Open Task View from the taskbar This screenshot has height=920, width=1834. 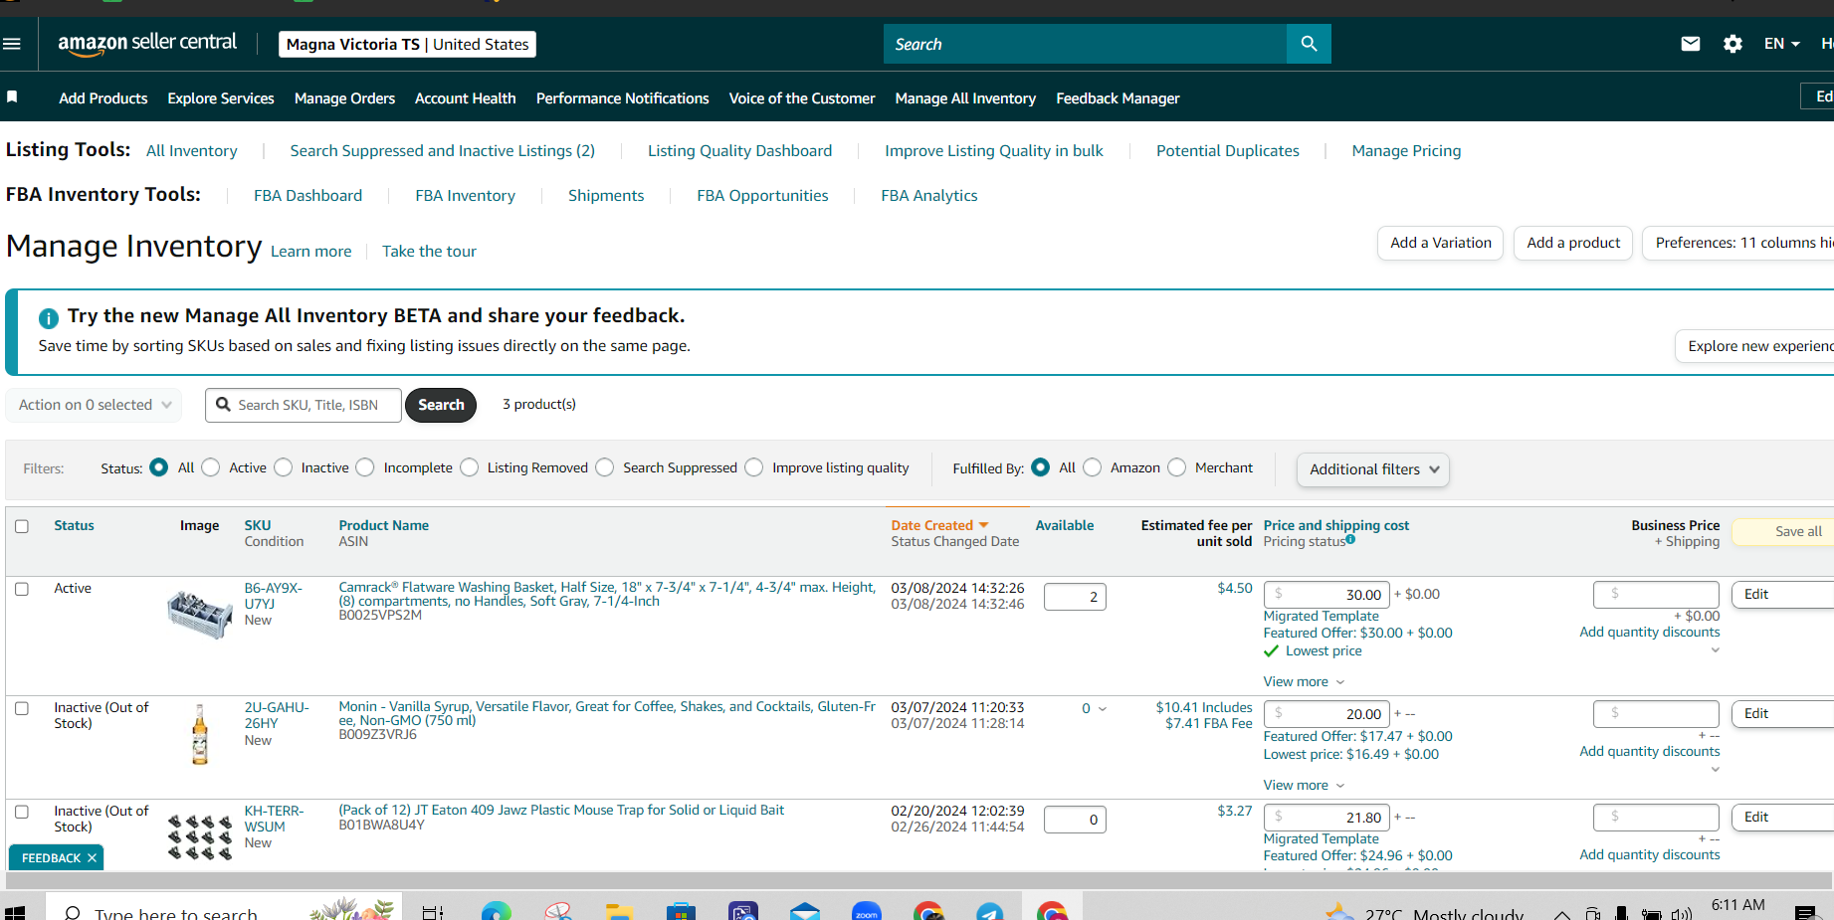coord(433,913)
